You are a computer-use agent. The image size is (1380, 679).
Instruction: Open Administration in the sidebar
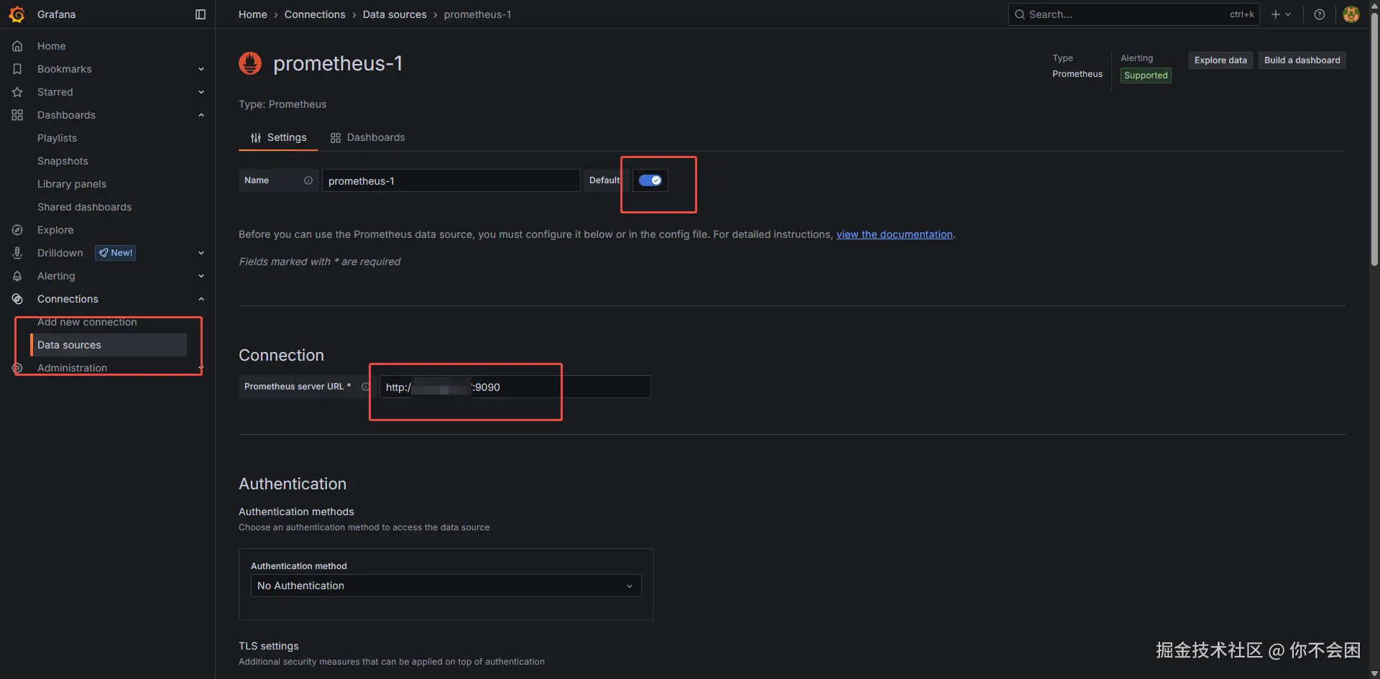[72, 368]
